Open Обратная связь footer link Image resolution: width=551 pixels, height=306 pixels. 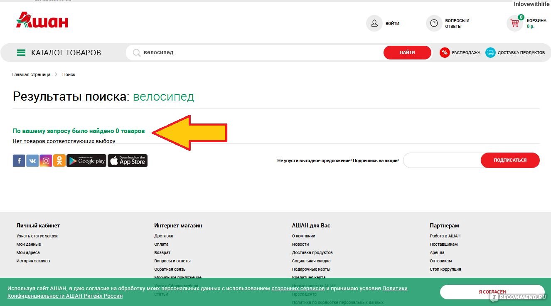(x=170, y=269)
